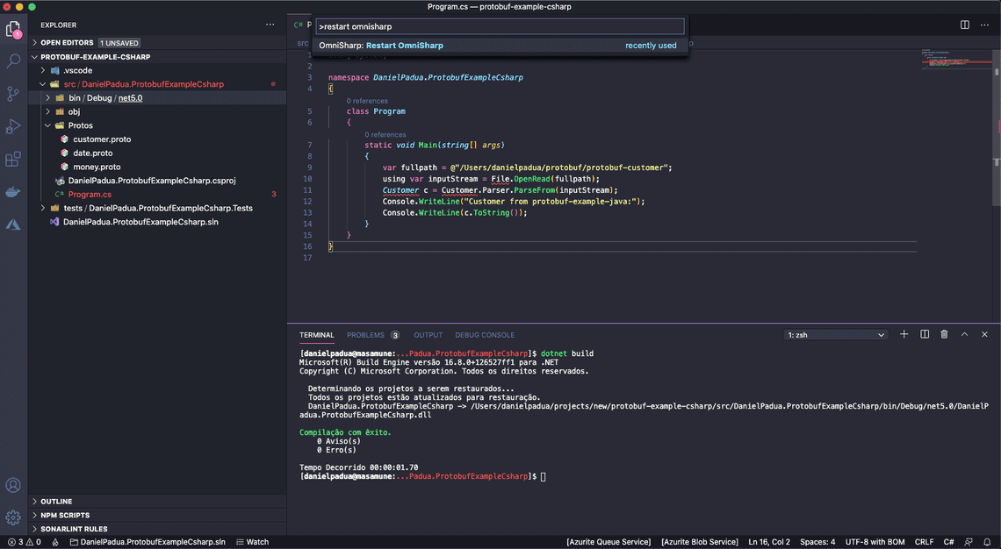Viewport: 1001px width, 549px height.
Task: Split the terminal panel
Action: (925, 334)
